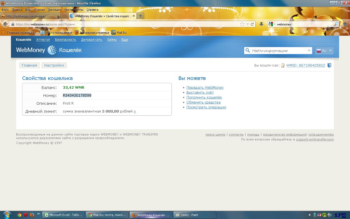Open the URL history dropdown arrow
The image size is (350, 219).
247,24
